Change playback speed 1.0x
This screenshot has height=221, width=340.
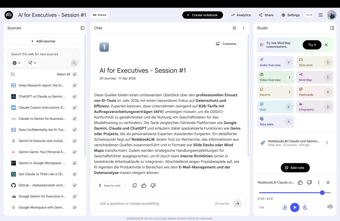click(x=262, y=207)
